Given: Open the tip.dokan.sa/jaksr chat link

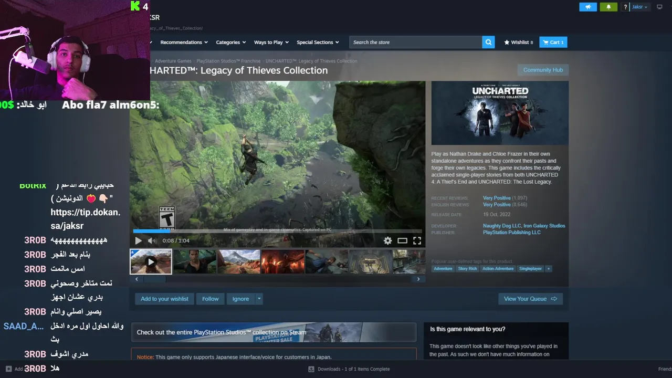Looking at the screenshot, I should (86, 219).
